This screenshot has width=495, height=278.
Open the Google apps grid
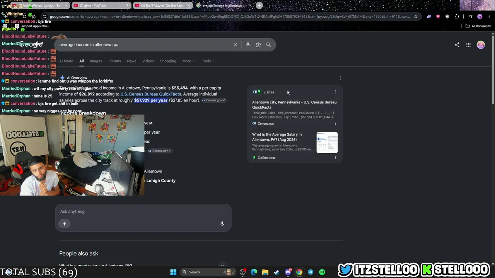[x=468, y=45]
